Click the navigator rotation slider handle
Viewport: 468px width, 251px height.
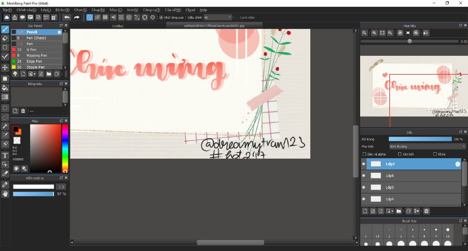click(409, 42)
